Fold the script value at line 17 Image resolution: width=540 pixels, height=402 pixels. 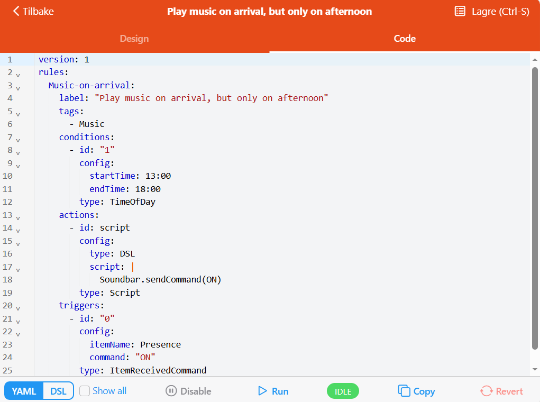click(18, 270)
